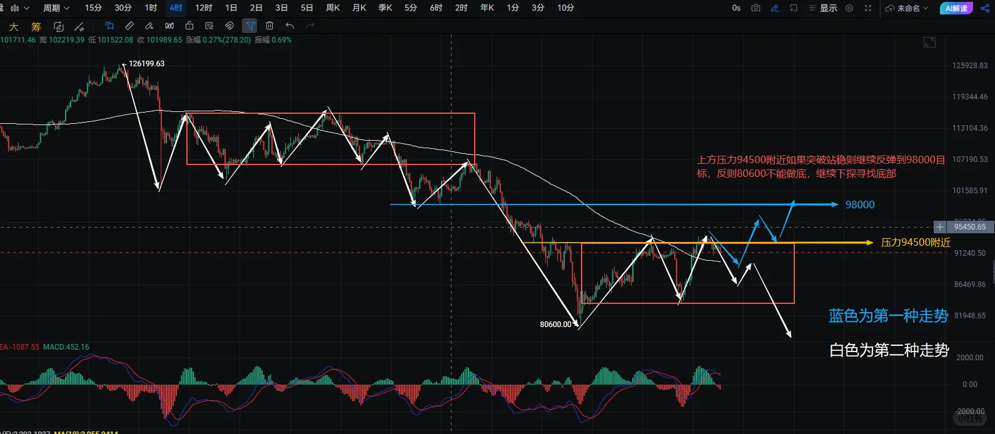Click the 振幅 0.69% readout
Screen dimensions: 995x434
273,40
